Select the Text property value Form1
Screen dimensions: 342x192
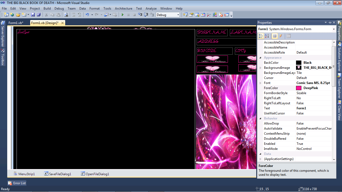tap(314, 108)
